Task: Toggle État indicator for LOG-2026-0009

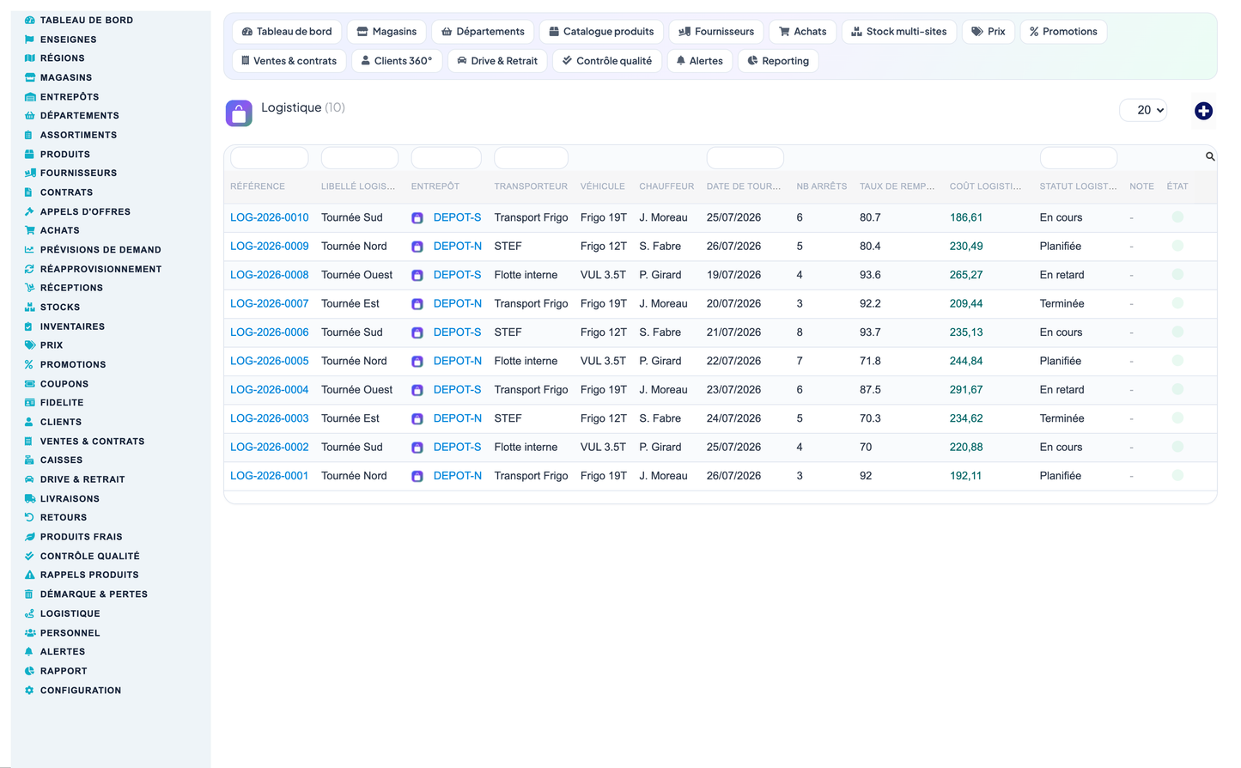Action: (x=1177, y=246)
